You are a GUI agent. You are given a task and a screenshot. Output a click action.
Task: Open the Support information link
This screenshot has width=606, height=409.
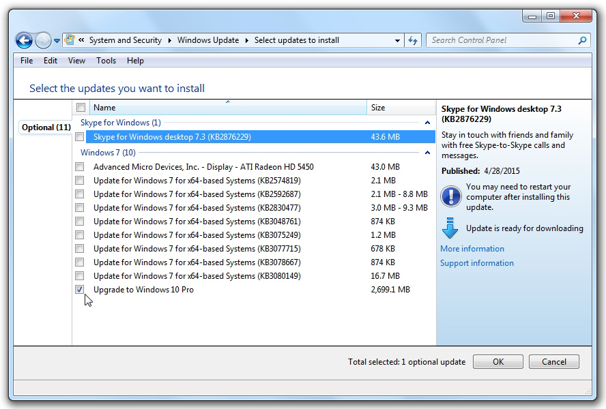(477, 263)
